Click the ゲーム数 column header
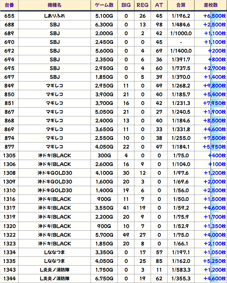227x283 pixels. [x=104, y=5]
